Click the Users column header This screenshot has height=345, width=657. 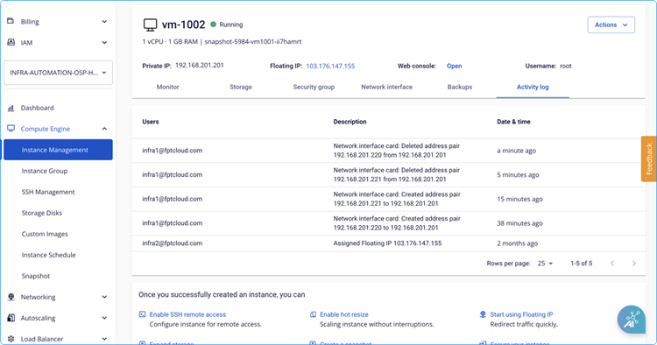click(151, 122)
